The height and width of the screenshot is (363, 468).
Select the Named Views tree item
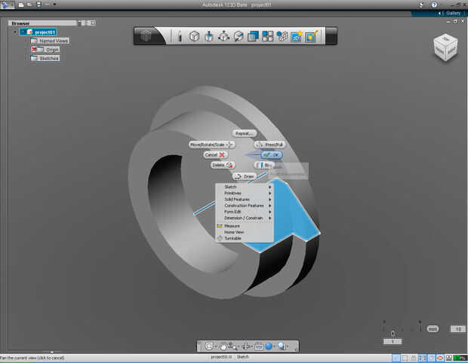point(50,41)
